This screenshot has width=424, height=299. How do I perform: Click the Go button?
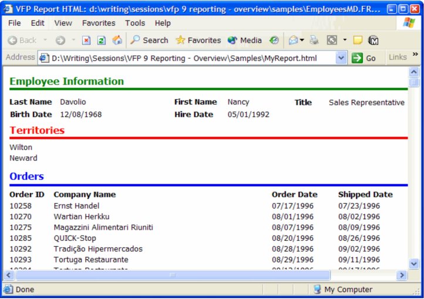364,58
